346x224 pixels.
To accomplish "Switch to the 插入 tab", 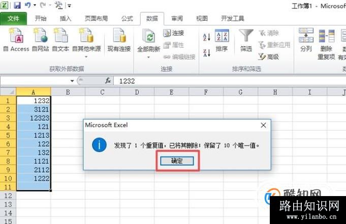I will click(x=66, y=18).
